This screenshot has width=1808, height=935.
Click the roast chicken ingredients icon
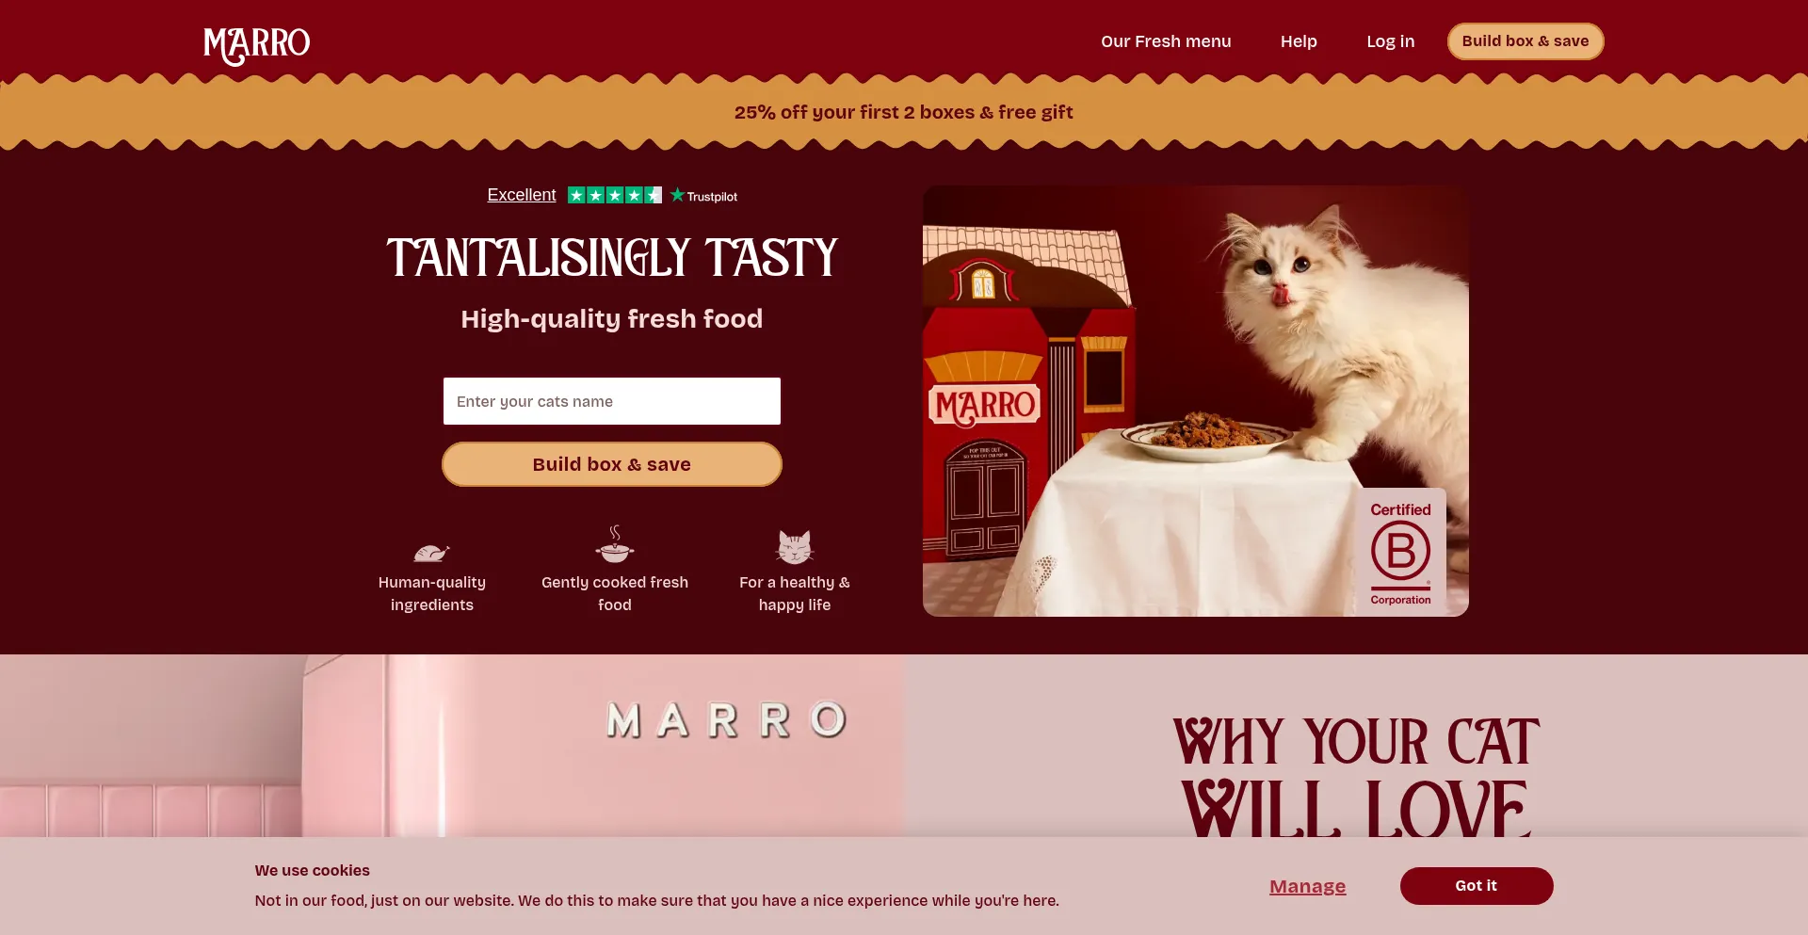point(431,552)
